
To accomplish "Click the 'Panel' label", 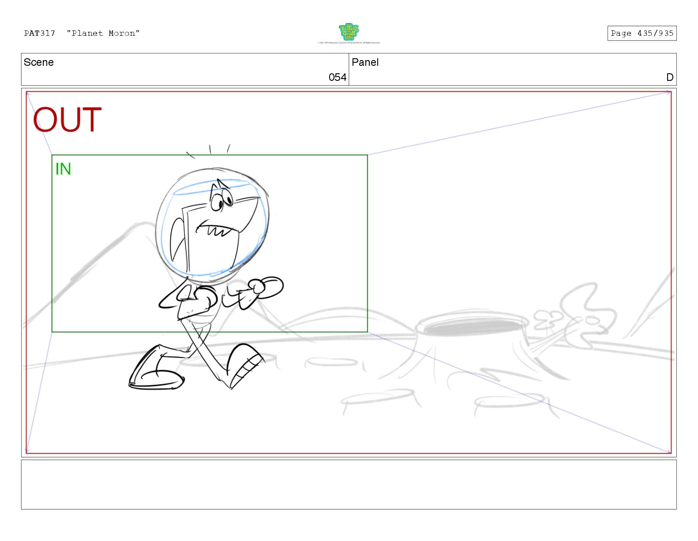I will (x=365, y=62).
